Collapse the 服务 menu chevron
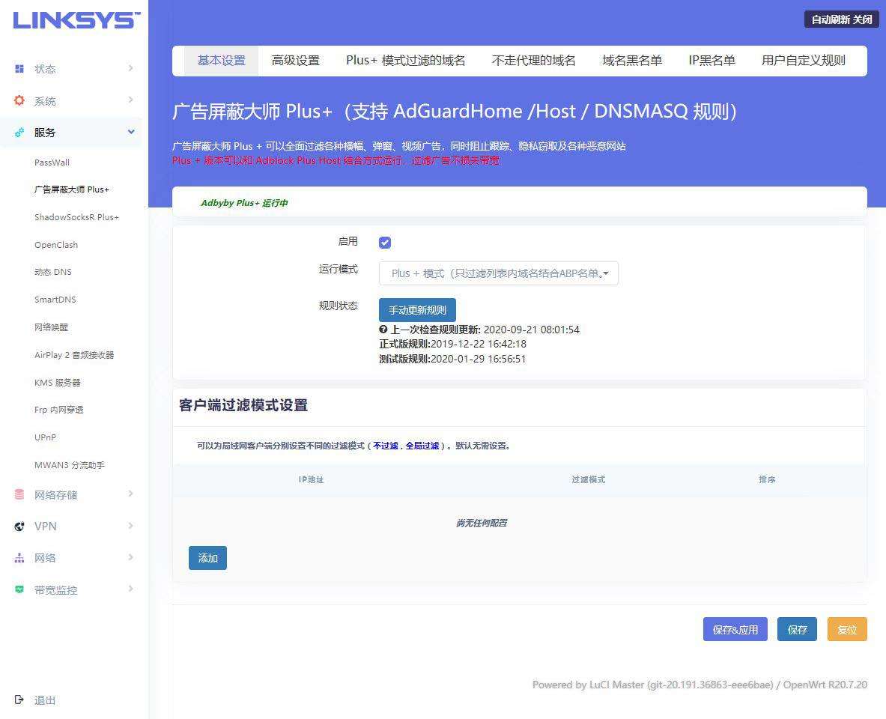This screenshot has height=719, width=886. tap(131, 132)
